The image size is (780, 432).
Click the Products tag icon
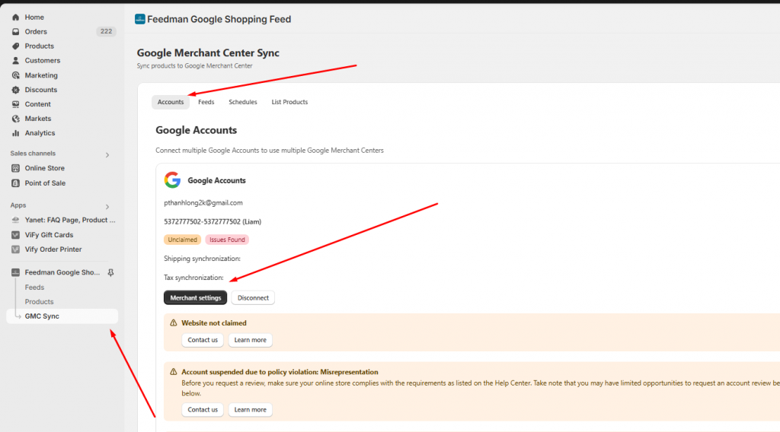point(15,46)
